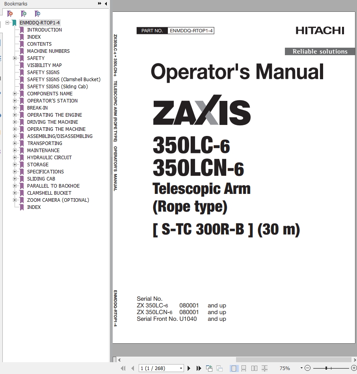Go to the next page

[x=189, y=368]
